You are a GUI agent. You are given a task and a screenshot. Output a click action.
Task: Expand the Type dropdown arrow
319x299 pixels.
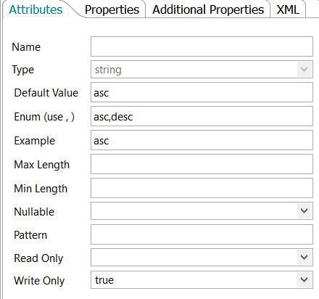(x=304, y=70)
